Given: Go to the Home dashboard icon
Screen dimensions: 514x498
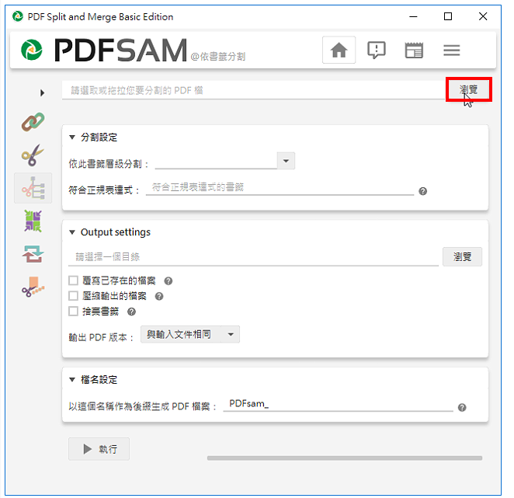Looking at the screenshot, I should pos(339,50).
